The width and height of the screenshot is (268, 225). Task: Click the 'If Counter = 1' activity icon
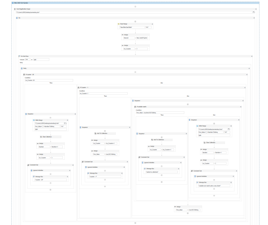(x=79, y=87)
